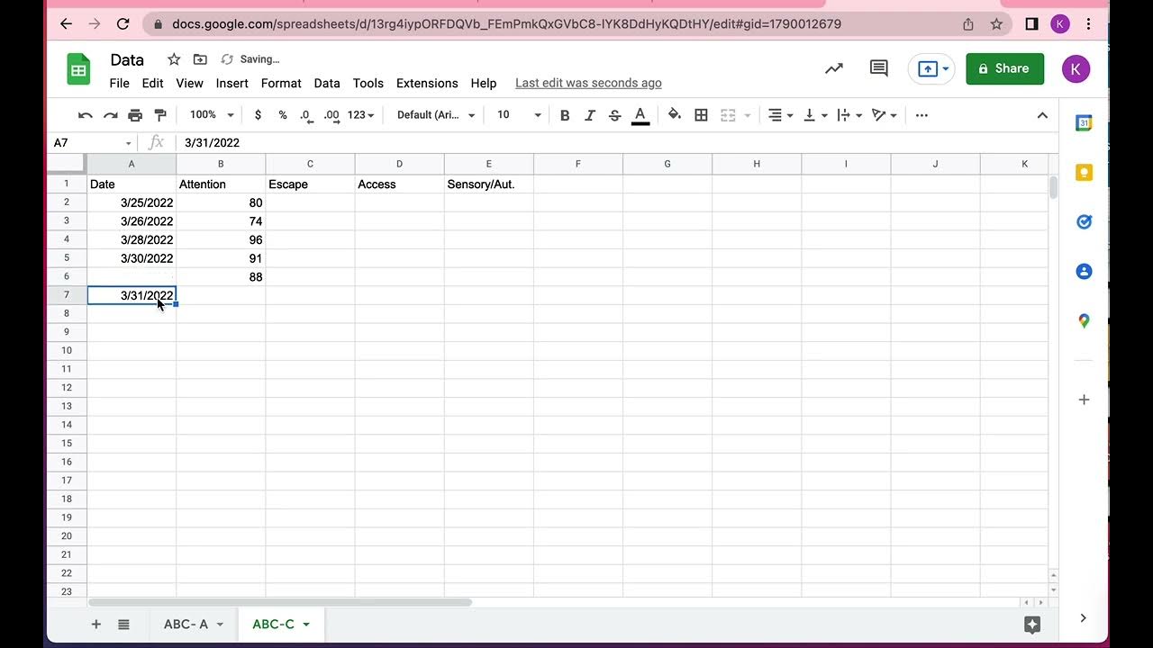The image size is (1153, 648).
Task: Open the Borders tool
Action: coord(702,115)
